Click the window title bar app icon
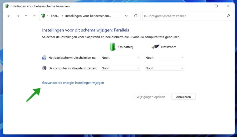The width and height of the screenshot is (237, 137). 7,6
